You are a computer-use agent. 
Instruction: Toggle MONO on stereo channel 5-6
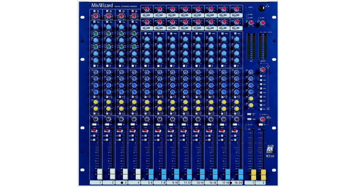pos(146,34)
